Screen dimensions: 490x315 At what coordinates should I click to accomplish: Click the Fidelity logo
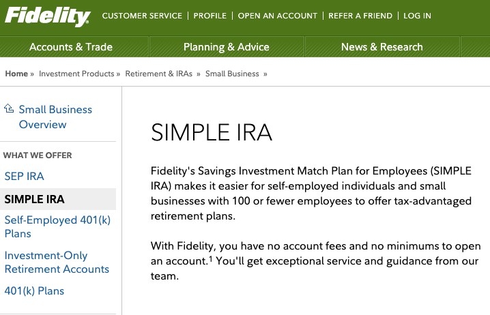coord(48,16)
